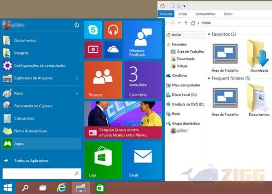Viewport: 272px width, 194px height.
Task: Open the Arquivo tab in File Explorer
Action: 166,14
